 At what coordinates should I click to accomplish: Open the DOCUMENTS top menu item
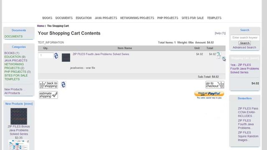coord(64,18)
